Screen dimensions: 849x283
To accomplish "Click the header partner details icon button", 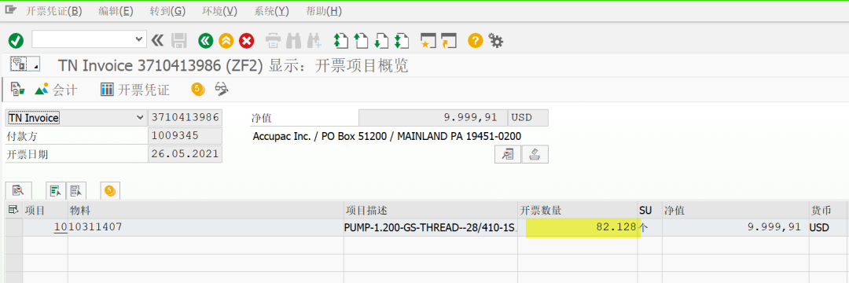I will tap(507, 155).
